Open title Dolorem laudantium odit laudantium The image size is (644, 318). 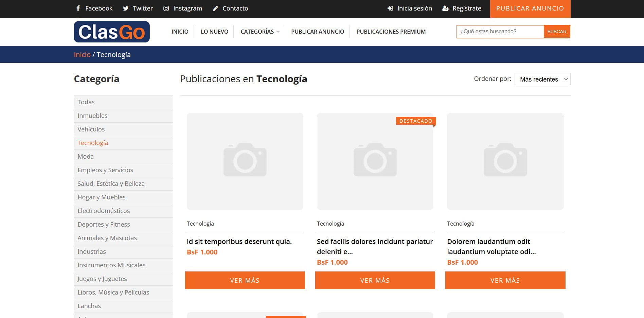(491, 247)
